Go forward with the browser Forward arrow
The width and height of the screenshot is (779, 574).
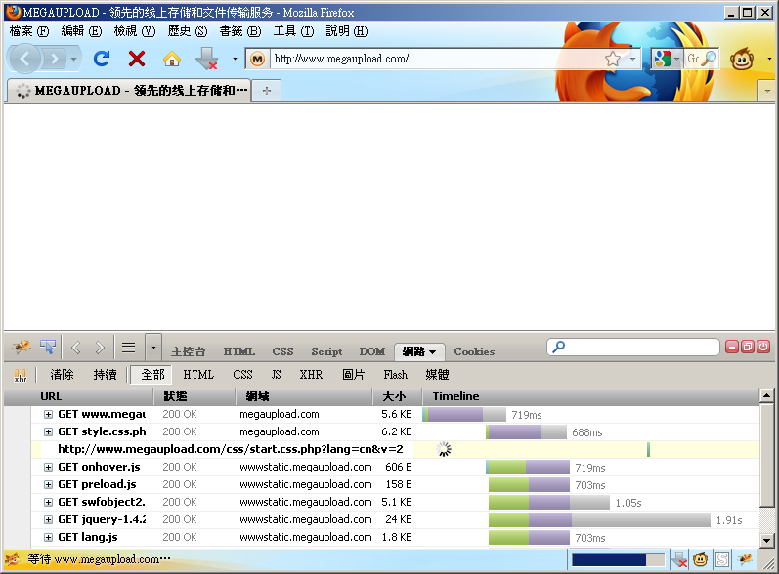pos(54,59)
